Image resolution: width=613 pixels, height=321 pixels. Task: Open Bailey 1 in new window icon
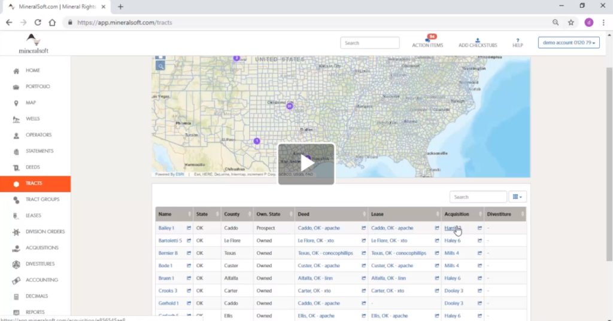pos(189,228)
